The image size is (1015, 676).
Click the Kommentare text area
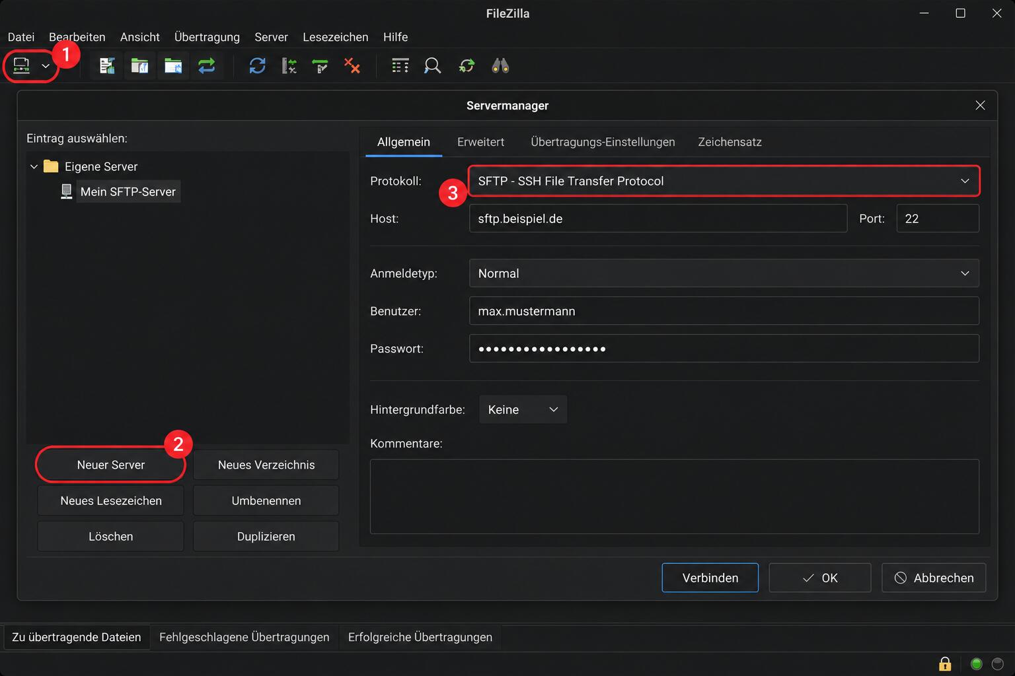click(674, 496)
